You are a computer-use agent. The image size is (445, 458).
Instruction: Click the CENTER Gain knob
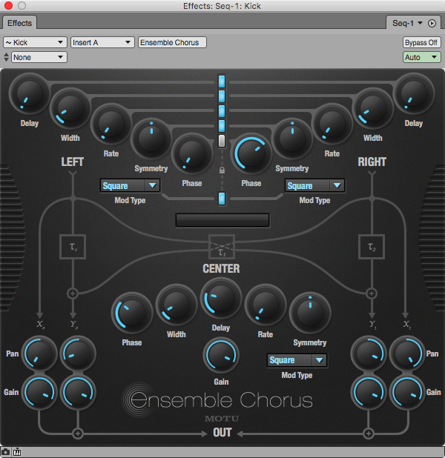click(x=221, y=355)
